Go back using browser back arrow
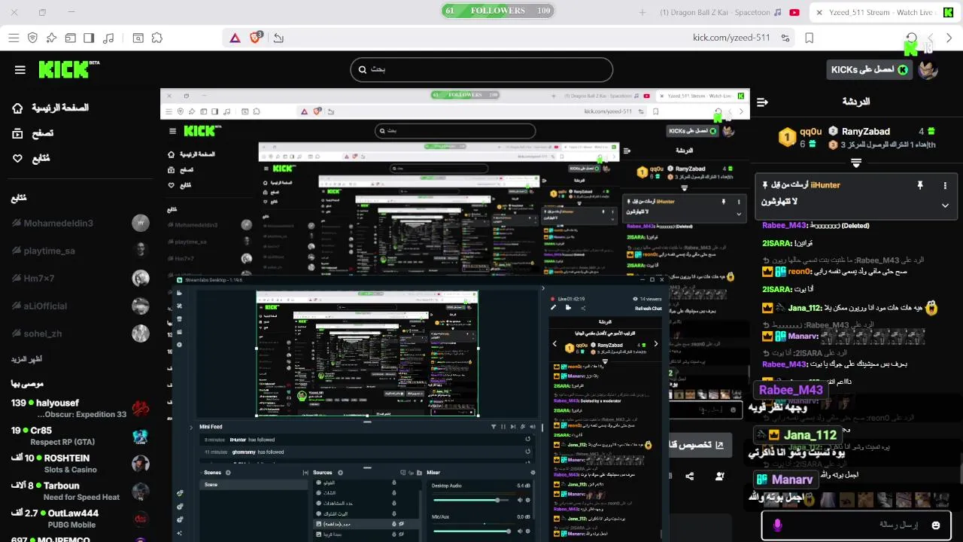The image size is (963, 542). tap(950, 38)
